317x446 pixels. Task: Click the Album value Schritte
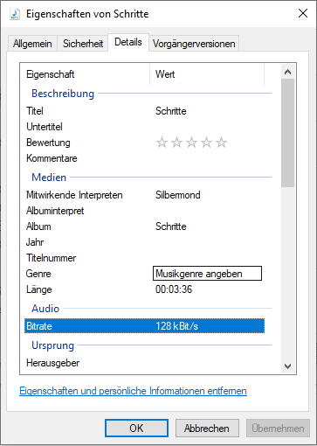tap(171, 226)
